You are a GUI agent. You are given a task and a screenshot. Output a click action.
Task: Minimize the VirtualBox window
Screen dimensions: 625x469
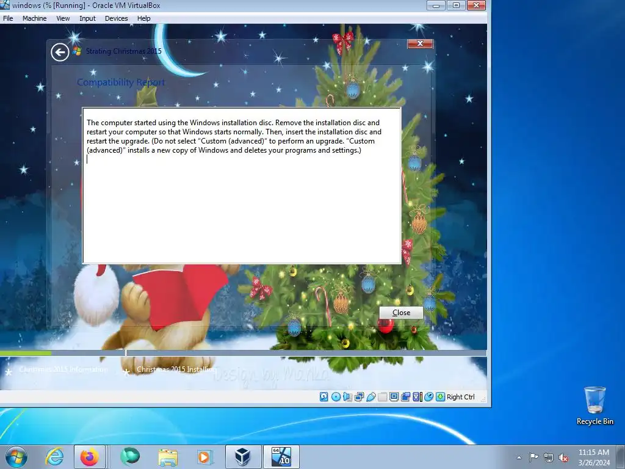(x=436, y=5)
